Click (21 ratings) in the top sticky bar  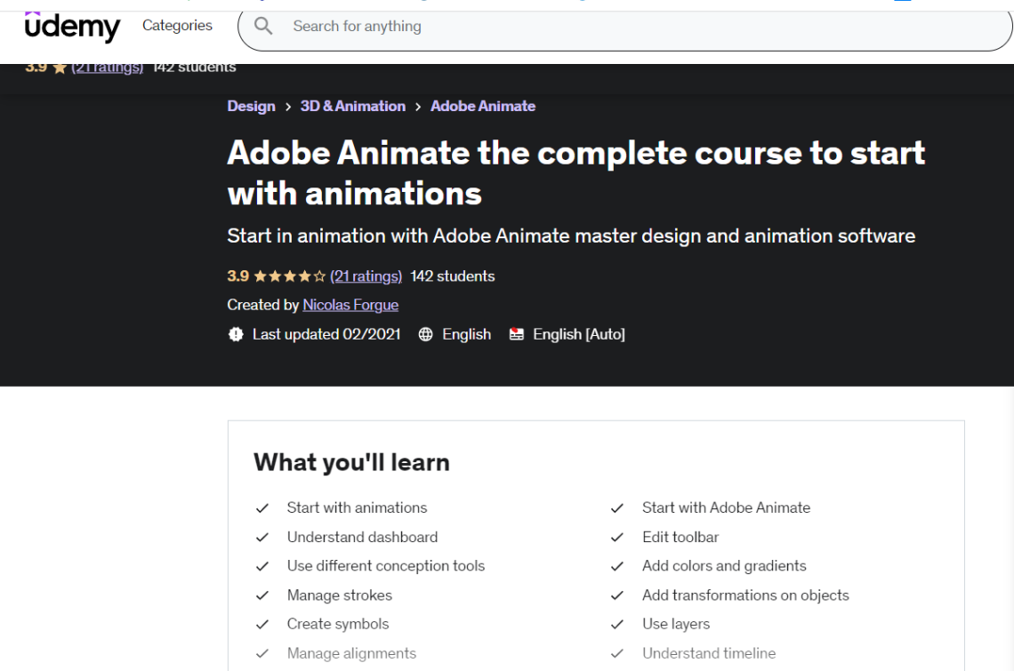click(107, 66)
